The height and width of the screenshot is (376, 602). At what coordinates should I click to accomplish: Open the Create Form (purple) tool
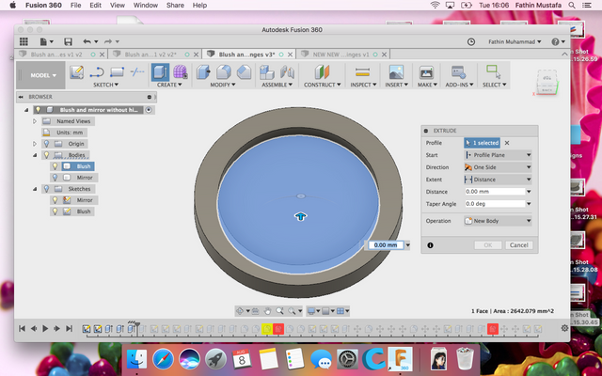[x=180, y=72]
